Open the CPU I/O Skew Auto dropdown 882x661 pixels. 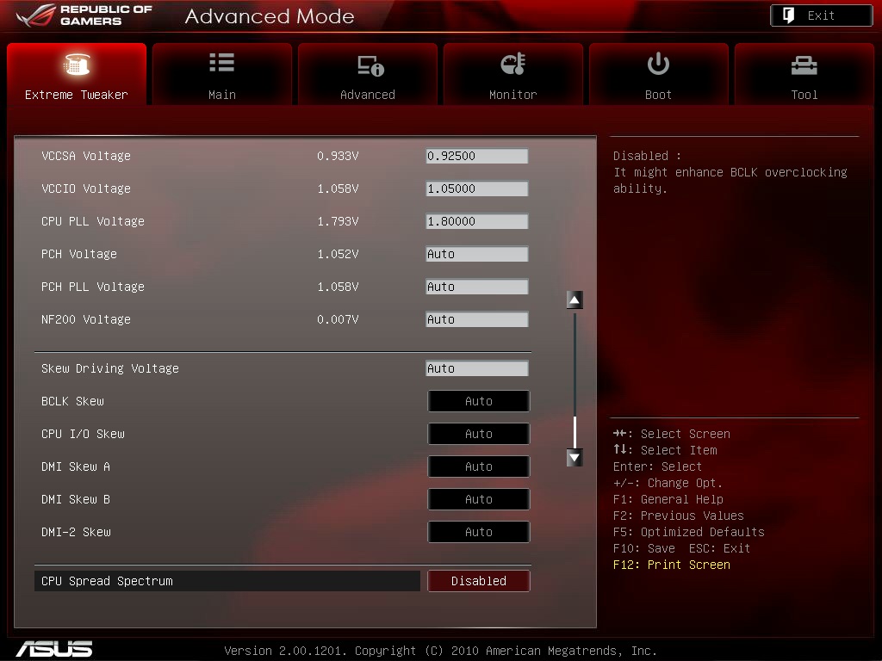click(479, 434)
